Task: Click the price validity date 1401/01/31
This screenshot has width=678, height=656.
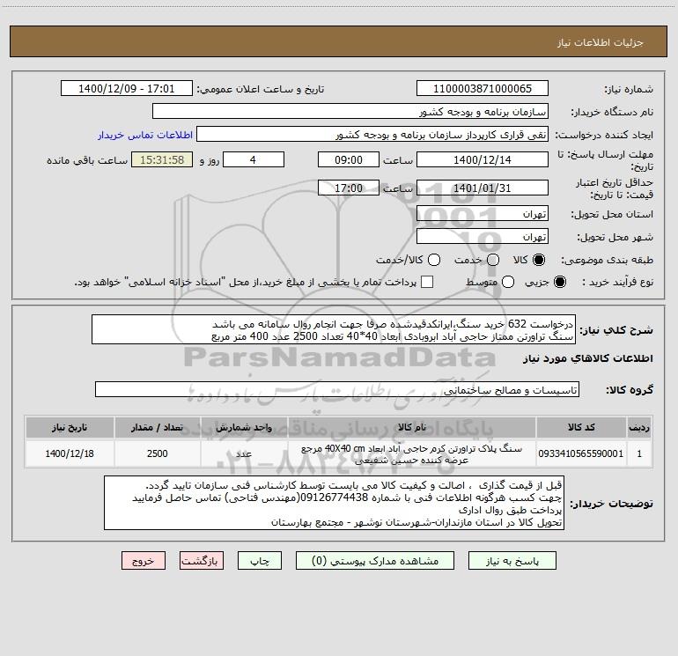Action: click(483, 188)
